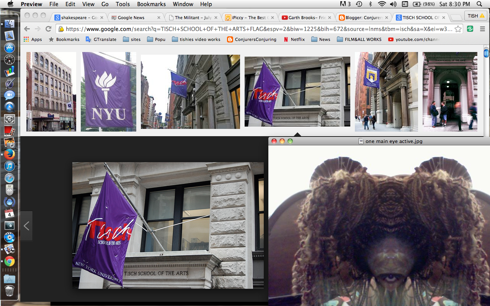This screenshot has height=306, width=490.
Task: Switch to the Garth Brooks YouTube tab
Action: 306,17
